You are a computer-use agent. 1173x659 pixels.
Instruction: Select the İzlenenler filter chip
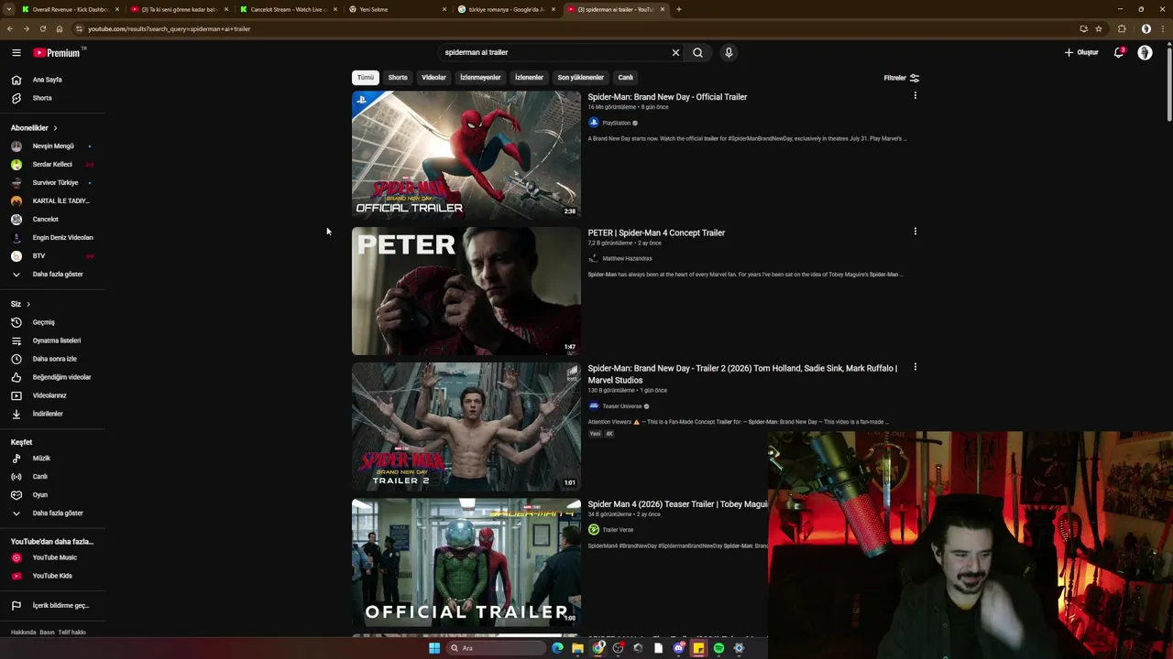tap(529, 78)
